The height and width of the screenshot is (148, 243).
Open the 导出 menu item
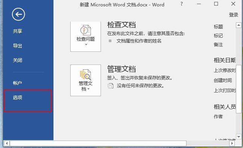click(x=18, y=46)
